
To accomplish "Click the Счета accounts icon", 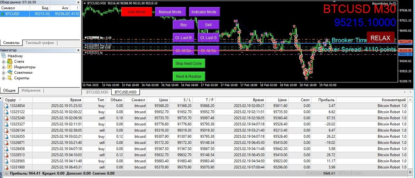I will [x=10, y=61].
